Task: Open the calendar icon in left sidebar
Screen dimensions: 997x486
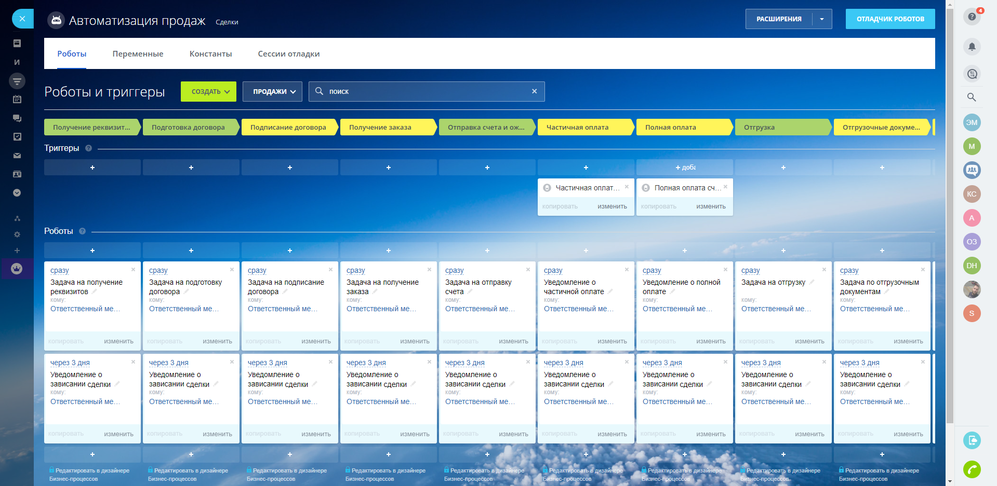Action: coord(17,100)
